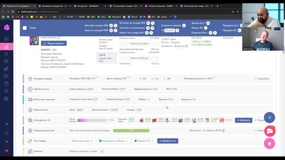Switch to the Товарная аналитика browser tab

[x=160, y=6]
